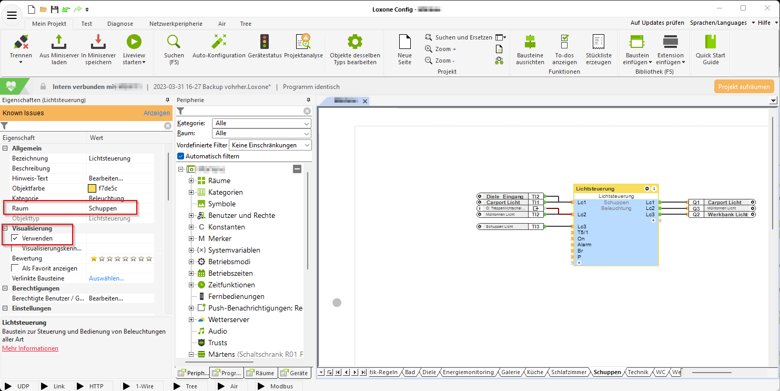Open the Küche page tab
The height and width of the screenshot is (391, 780).
[535, 372]
